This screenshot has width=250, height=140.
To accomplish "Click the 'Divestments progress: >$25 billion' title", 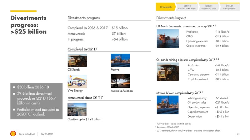I will 28,25.
